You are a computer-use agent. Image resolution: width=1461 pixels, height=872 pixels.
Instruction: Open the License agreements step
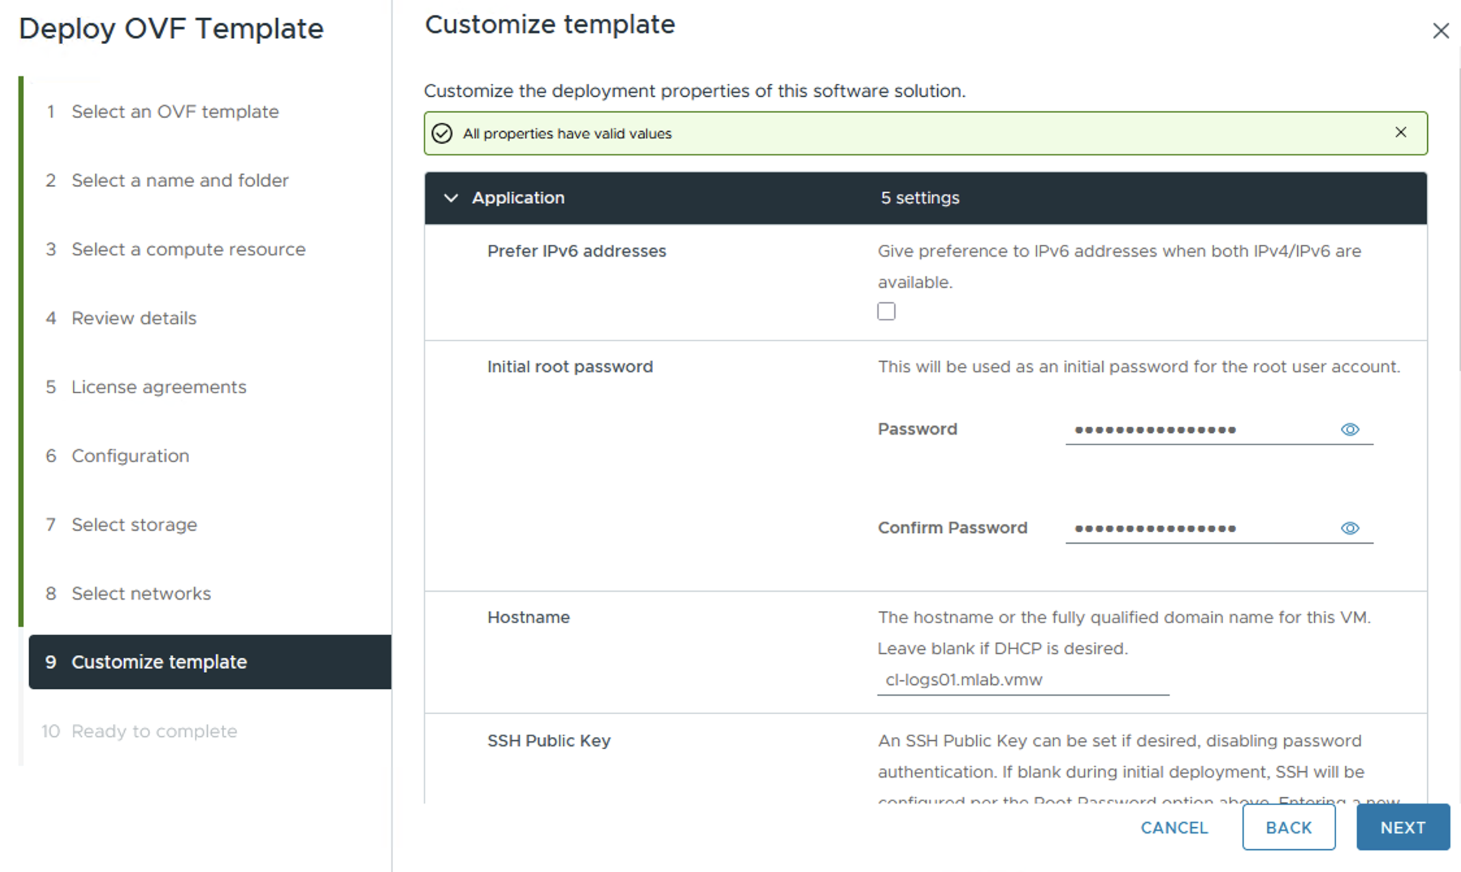point(159,387)
